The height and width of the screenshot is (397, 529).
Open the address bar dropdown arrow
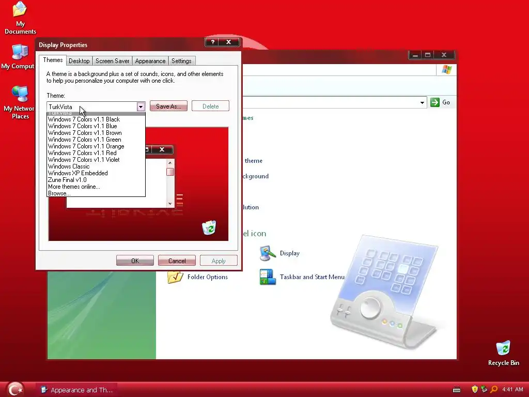[422, 103]
